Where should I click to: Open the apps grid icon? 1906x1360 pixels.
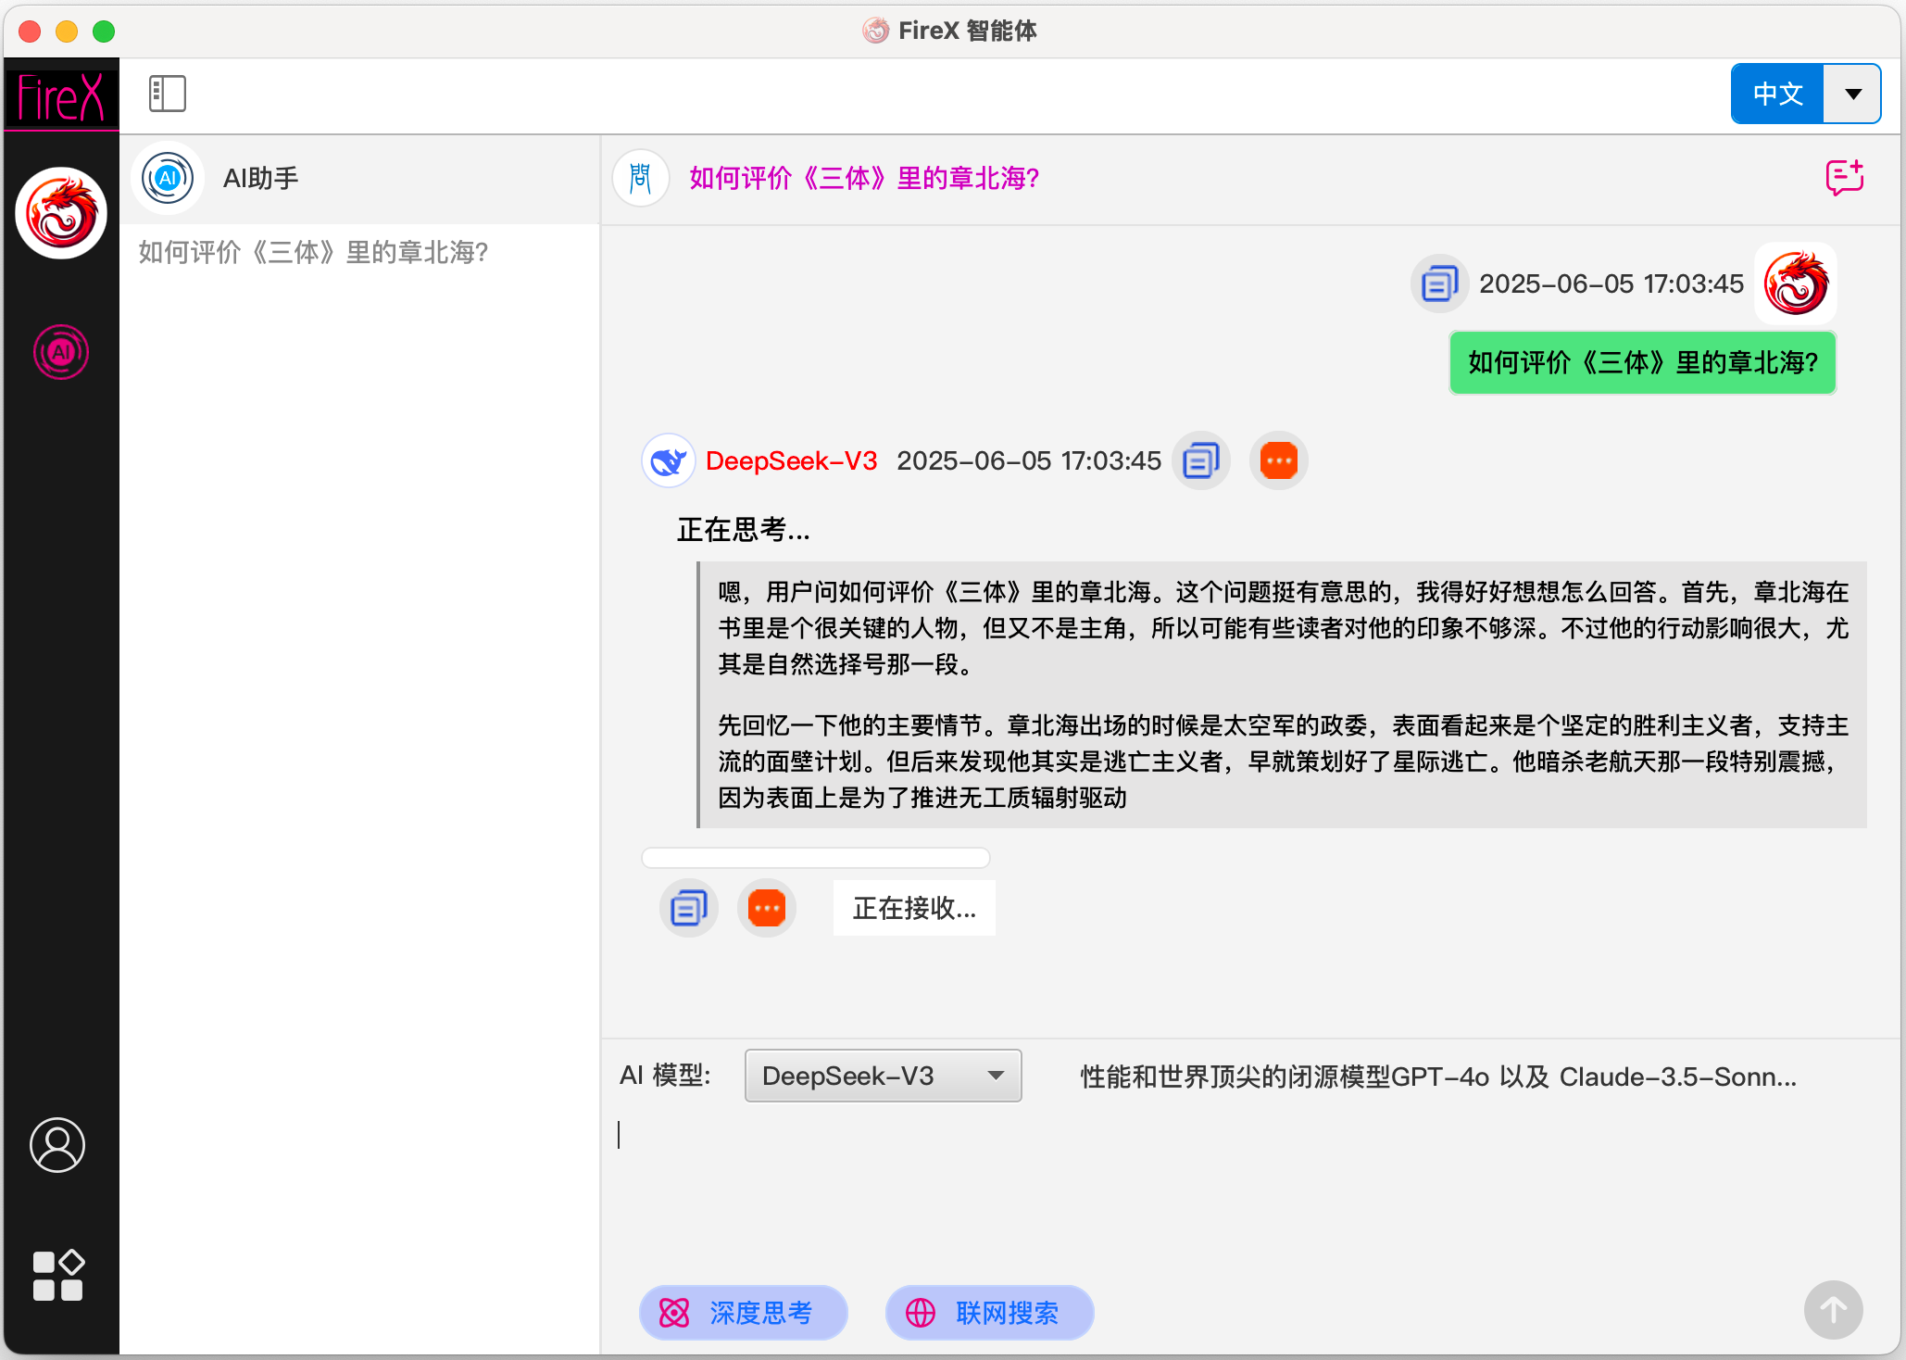click(x=57, y=1276)
